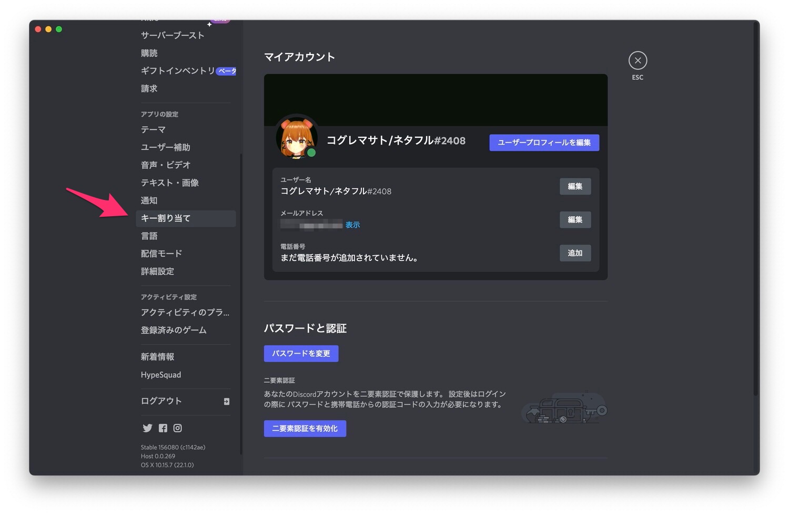The width and height of the screenshot is (789, 514).
Task: Click パスワードを変更 button
Action: click(301, 354)
